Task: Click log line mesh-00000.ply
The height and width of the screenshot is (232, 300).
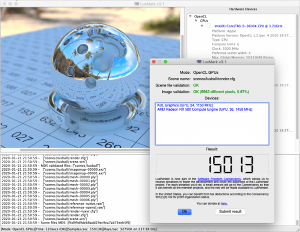Action: [x=49, y=177]
